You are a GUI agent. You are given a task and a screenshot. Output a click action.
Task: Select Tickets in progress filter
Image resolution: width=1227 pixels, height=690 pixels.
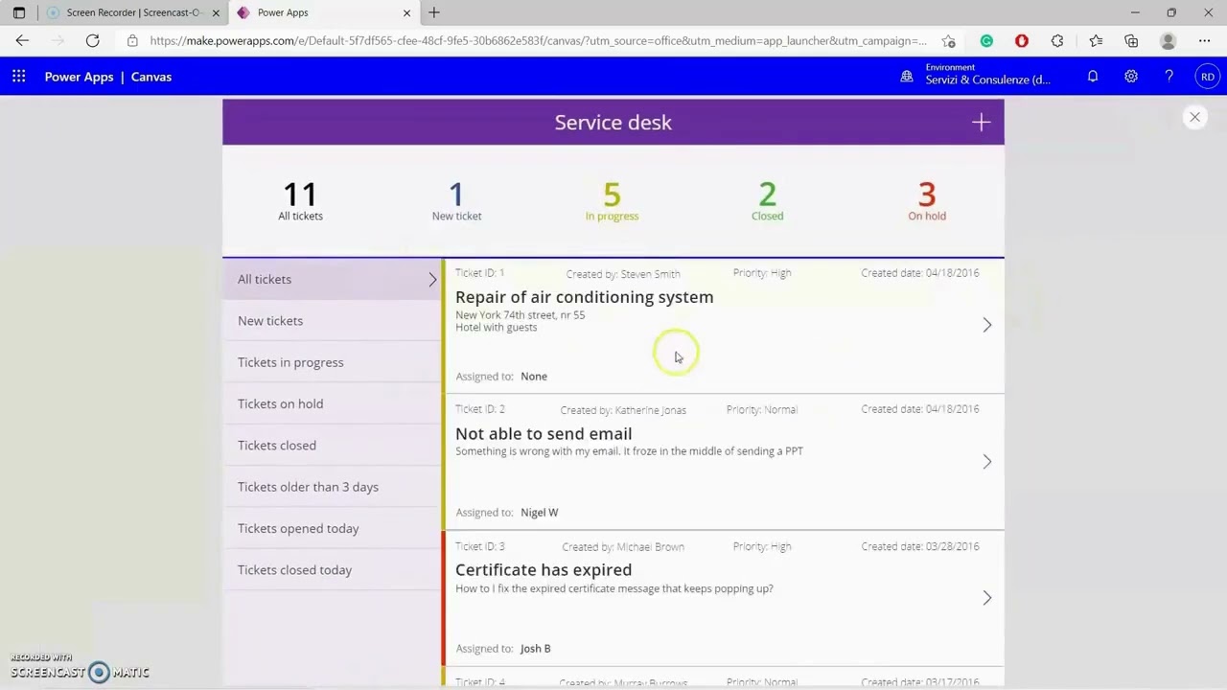[x=332, y=362]
